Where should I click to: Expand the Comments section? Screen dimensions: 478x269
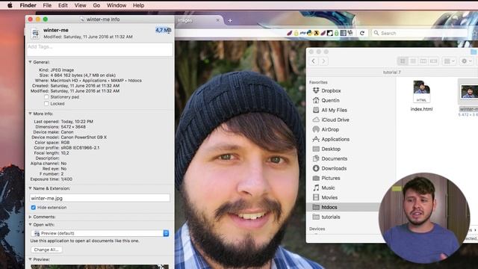pyautogui.click(x=30, y=217)
